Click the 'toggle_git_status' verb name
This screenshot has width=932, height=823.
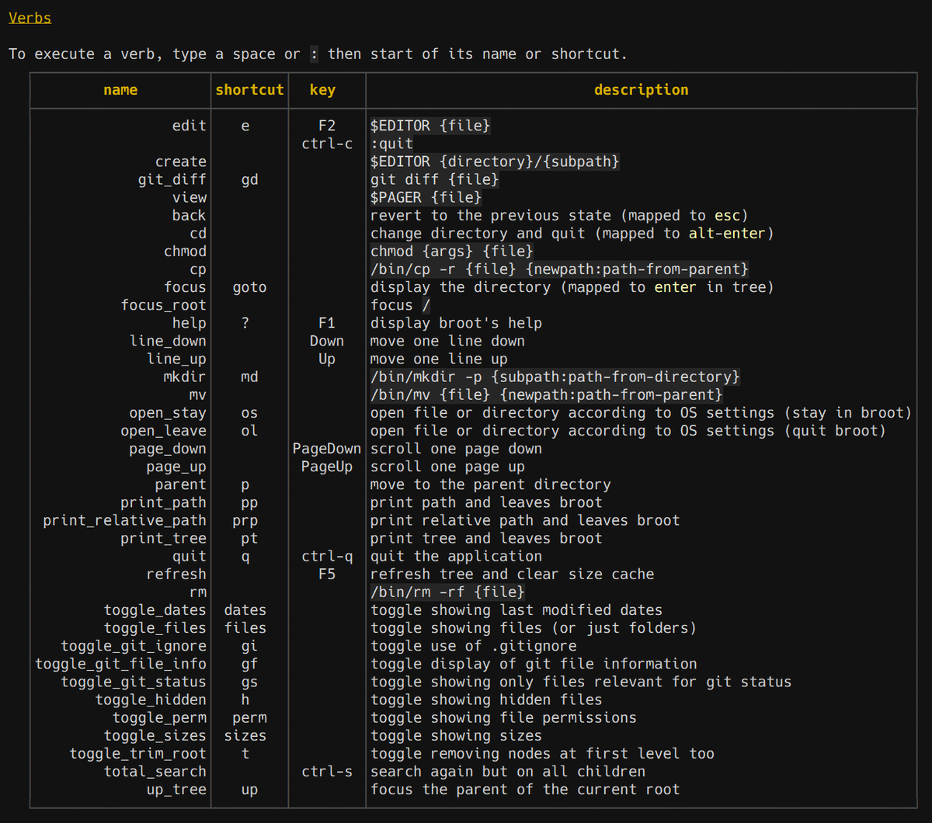[134, 681]
